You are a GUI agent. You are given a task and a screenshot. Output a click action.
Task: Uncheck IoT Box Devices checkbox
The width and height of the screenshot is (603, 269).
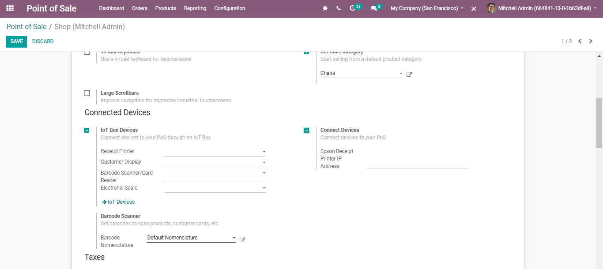coord(87,130)
